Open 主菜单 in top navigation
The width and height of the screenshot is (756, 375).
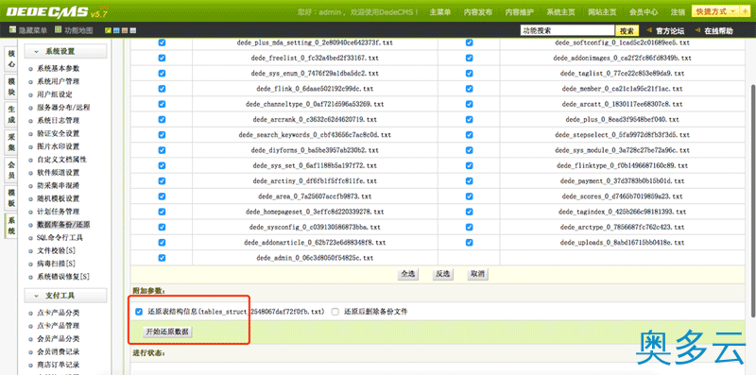tap(439, 12)
